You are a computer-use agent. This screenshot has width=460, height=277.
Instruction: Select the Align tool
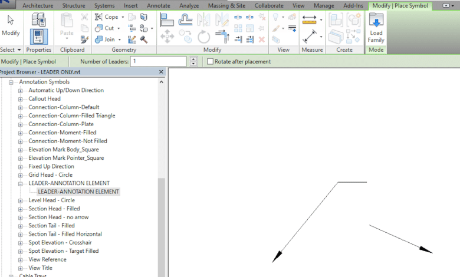click(167, 20)
